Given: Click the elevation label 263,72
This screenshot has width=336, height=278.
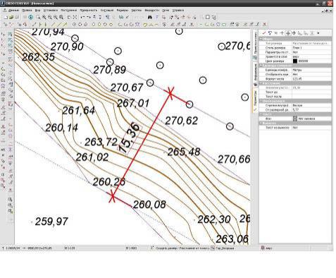Looking at the screenshot, I should coord(101,143).
